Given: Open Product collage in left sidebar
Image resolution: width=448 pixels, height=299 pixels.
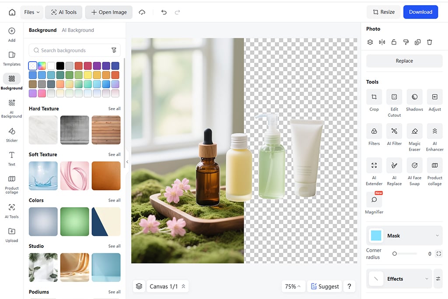Looking at the screenshot, I should click(12, 184).
